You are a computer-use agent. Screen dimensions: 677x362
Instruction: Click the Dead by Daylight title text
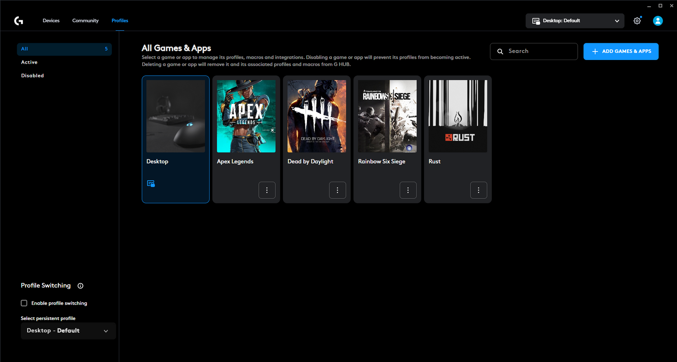coord(311,162)
